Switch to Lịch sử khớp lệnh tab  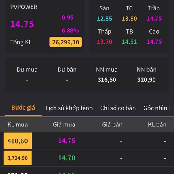coord(69,108)
